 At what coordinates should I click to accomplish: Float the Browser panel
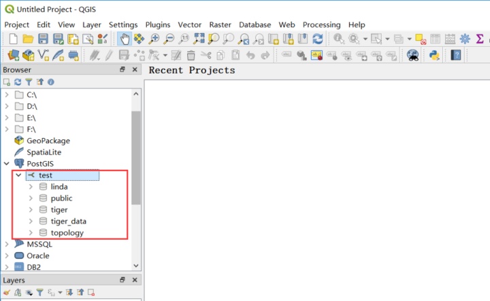pyautogui.click(x=122, y=69)
